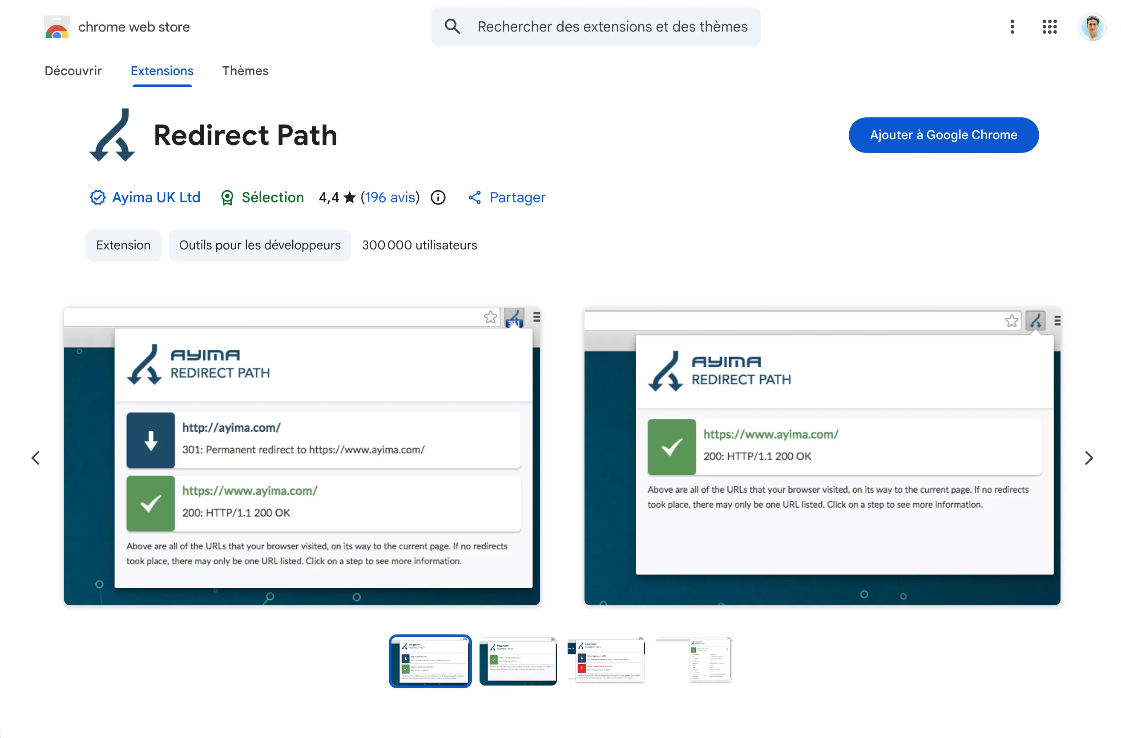The width and height of the screenshot is (1121, 738).
Task: Open the 196 avis reviews link
Action: click(390, 198)
